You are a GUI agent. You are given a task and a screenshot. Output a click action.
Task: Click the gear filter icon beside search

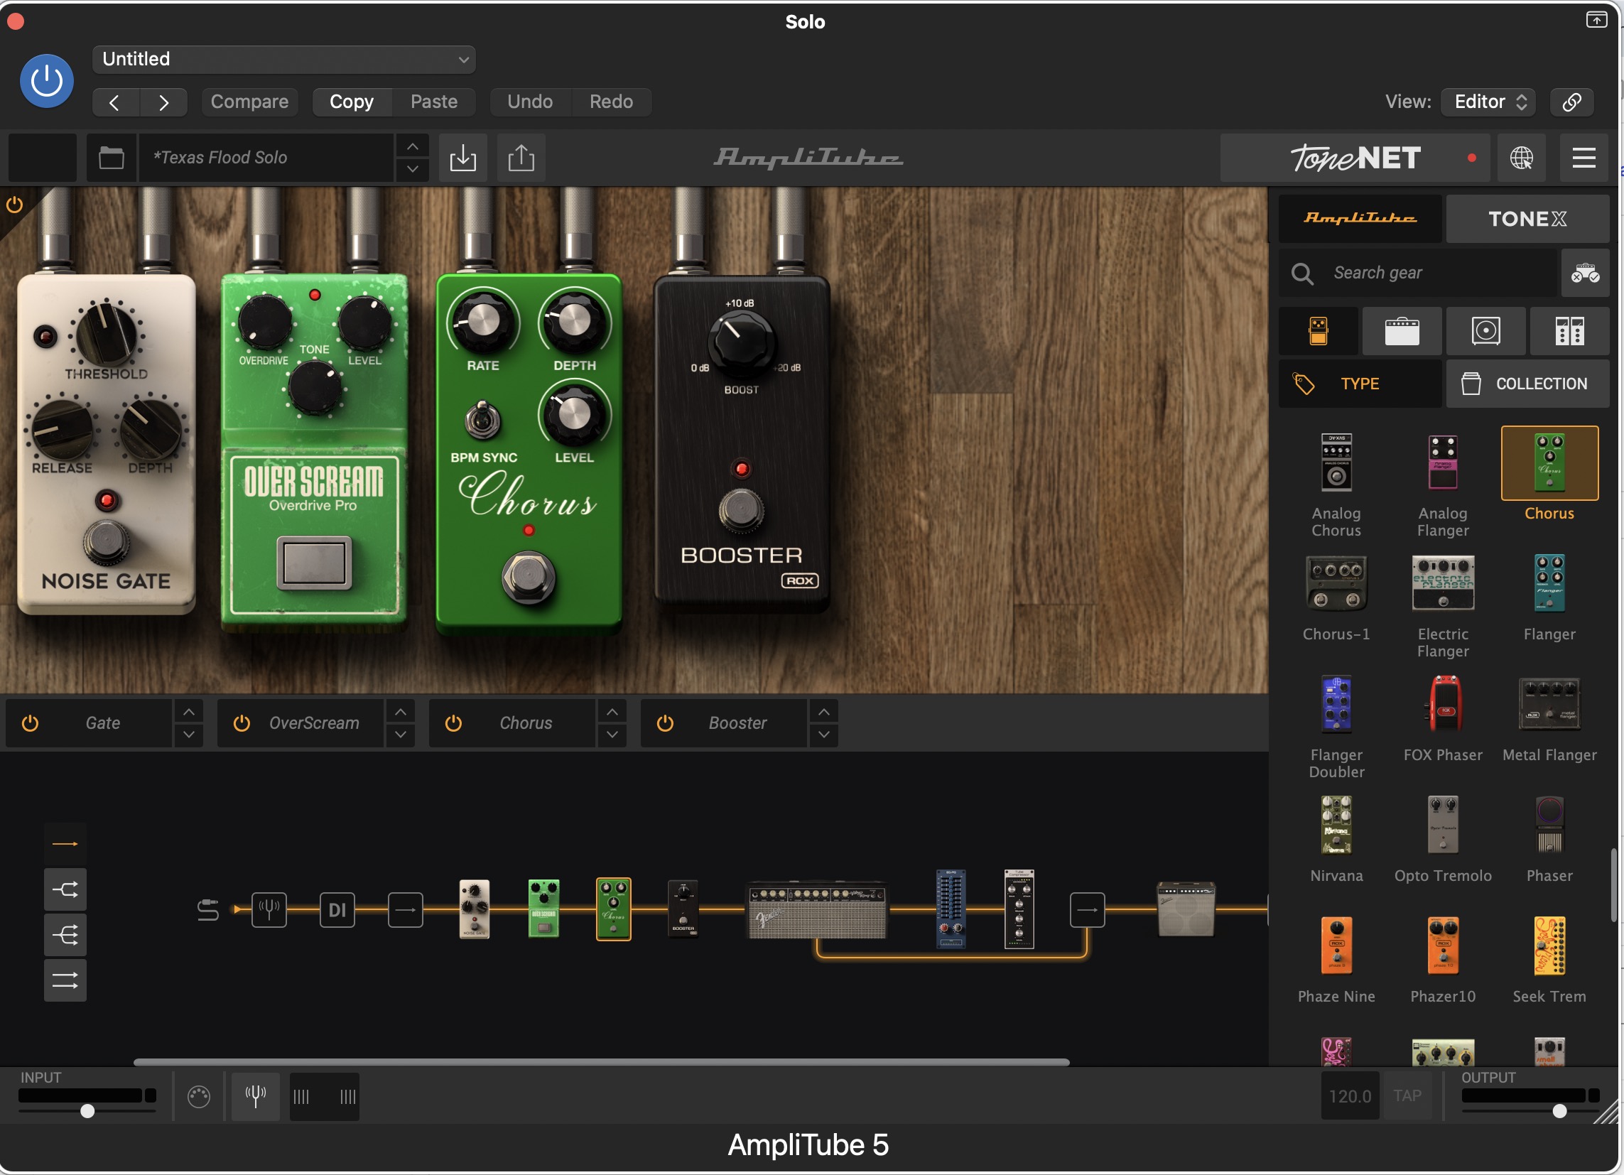tap(1586, 273)
